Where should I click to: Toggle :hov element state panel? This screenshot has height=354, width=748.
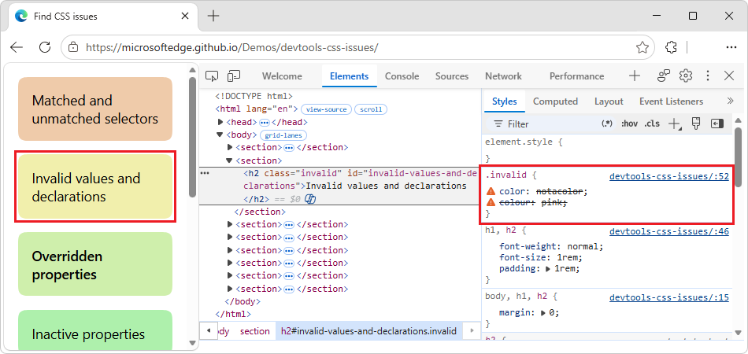coord(629,124)
